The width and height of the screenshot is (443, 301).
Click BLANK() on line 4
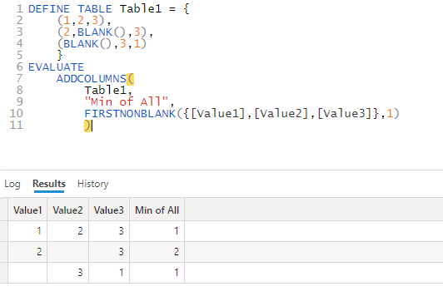click(x=87, y=44)
